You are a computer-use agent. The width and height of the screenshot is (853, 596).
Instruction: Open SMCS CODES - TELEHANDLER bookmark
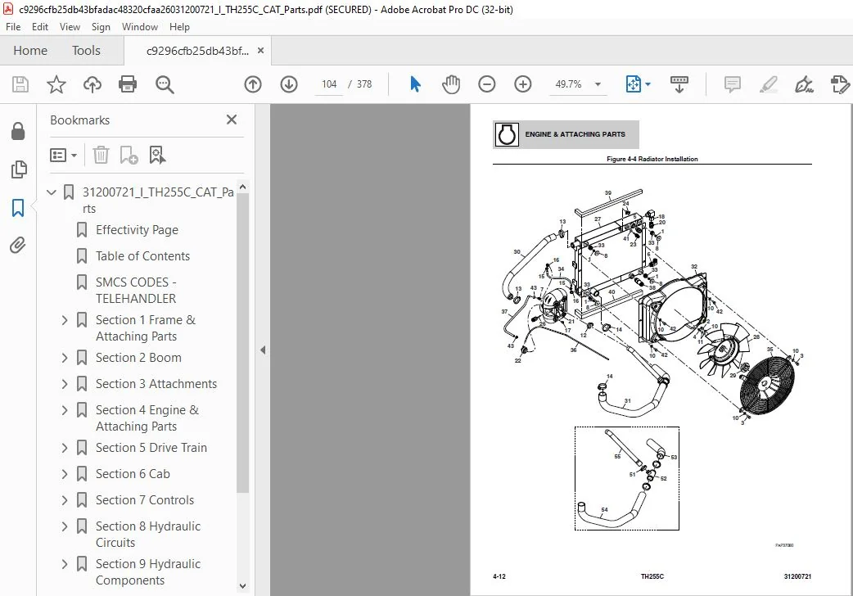pos(136,290)
